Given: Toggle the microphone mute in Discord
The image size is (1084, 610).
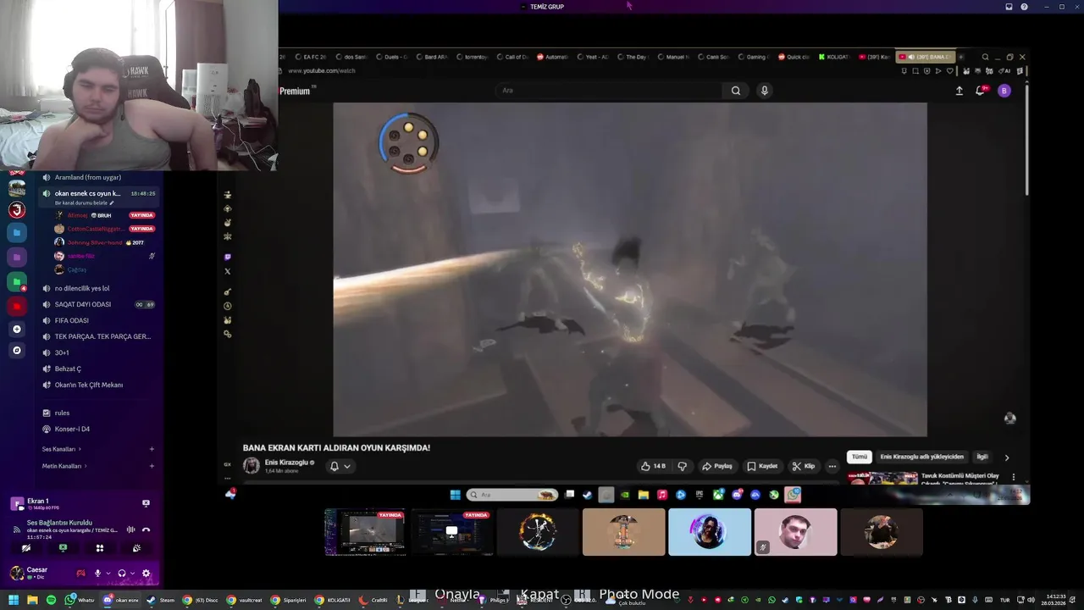Looking at the screenshot, I should pyautogui.click(x=97, y=574).
